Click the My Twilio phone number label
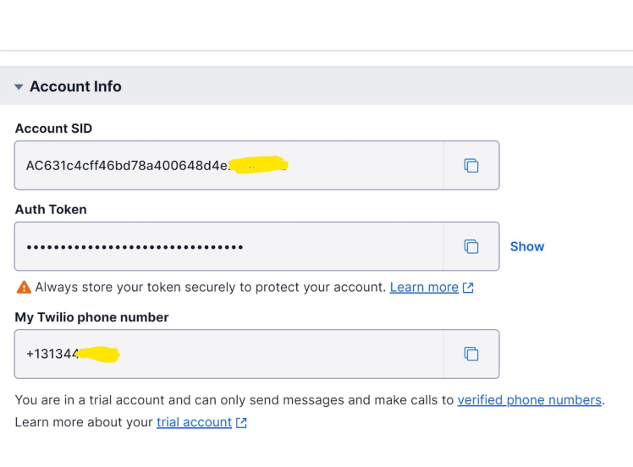The height and width of the screenshot is (467, 633). click(91, 317)
